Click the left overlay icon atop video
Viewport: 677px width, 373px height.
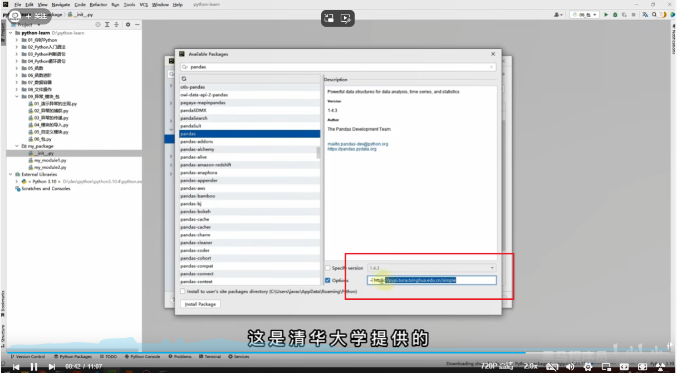pos(329,18)
